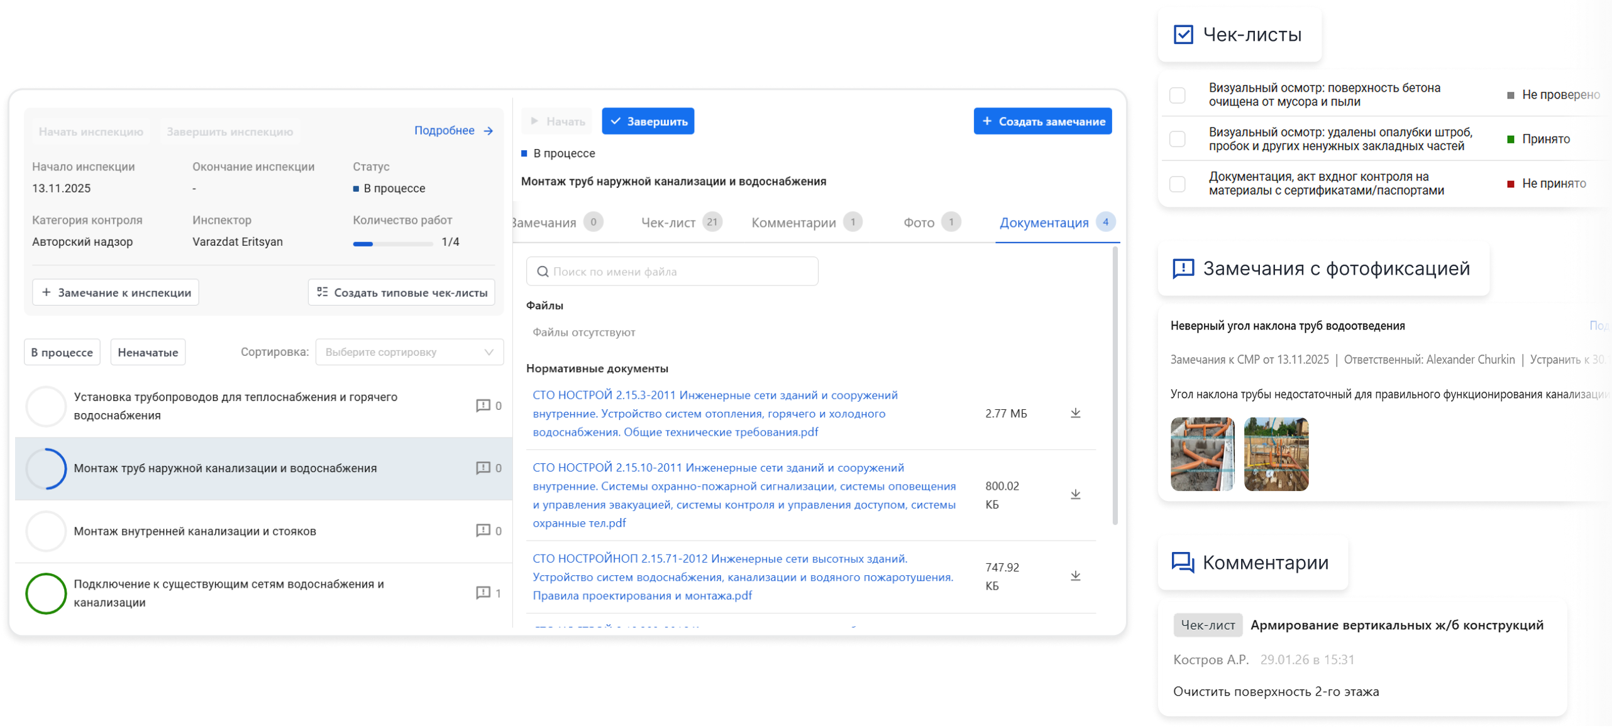1612x728 pixels.
Task: Switch to the Фото tab
Action: (x=919, y=222)
